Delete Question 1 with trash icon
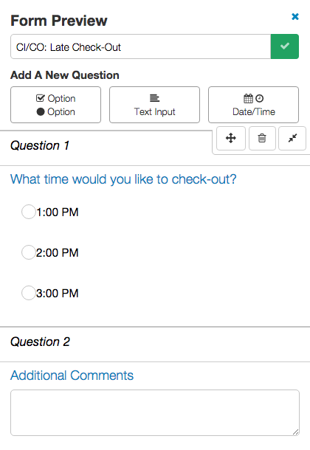Image resolution: width=310 pixels, height=450 pixels. click(x=262, y=138)
